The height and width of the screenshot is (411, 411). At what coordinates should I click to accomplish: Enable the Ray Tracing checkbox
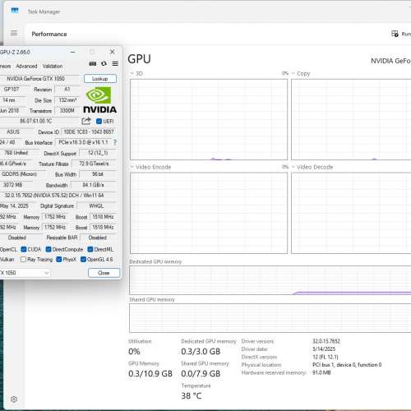click(x=23, y=259)
